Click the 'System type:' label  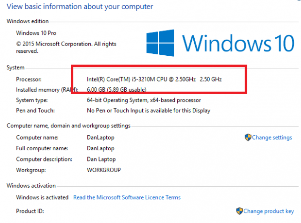32,100
